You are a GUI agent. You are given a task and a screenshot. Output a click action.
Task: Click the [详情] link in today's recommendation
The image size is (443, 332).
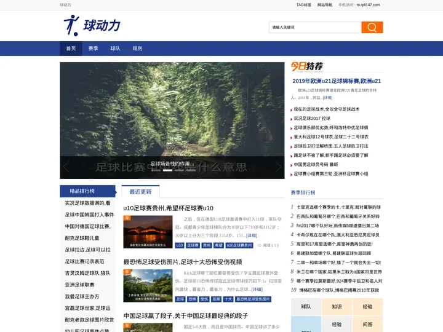(x=327, y=98)
